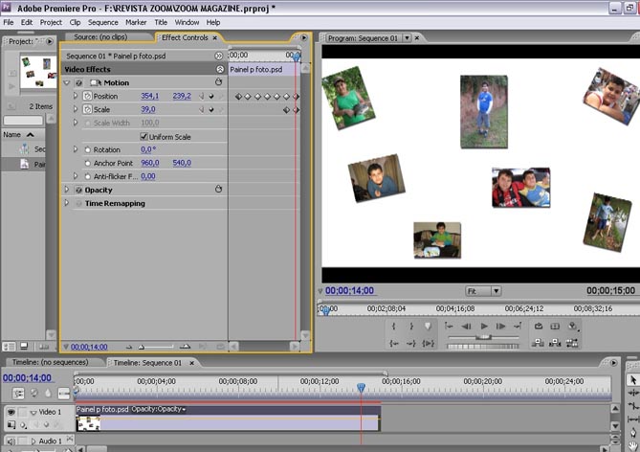
Task: Reset the Motion effect
Action: (x=218, y=83)
